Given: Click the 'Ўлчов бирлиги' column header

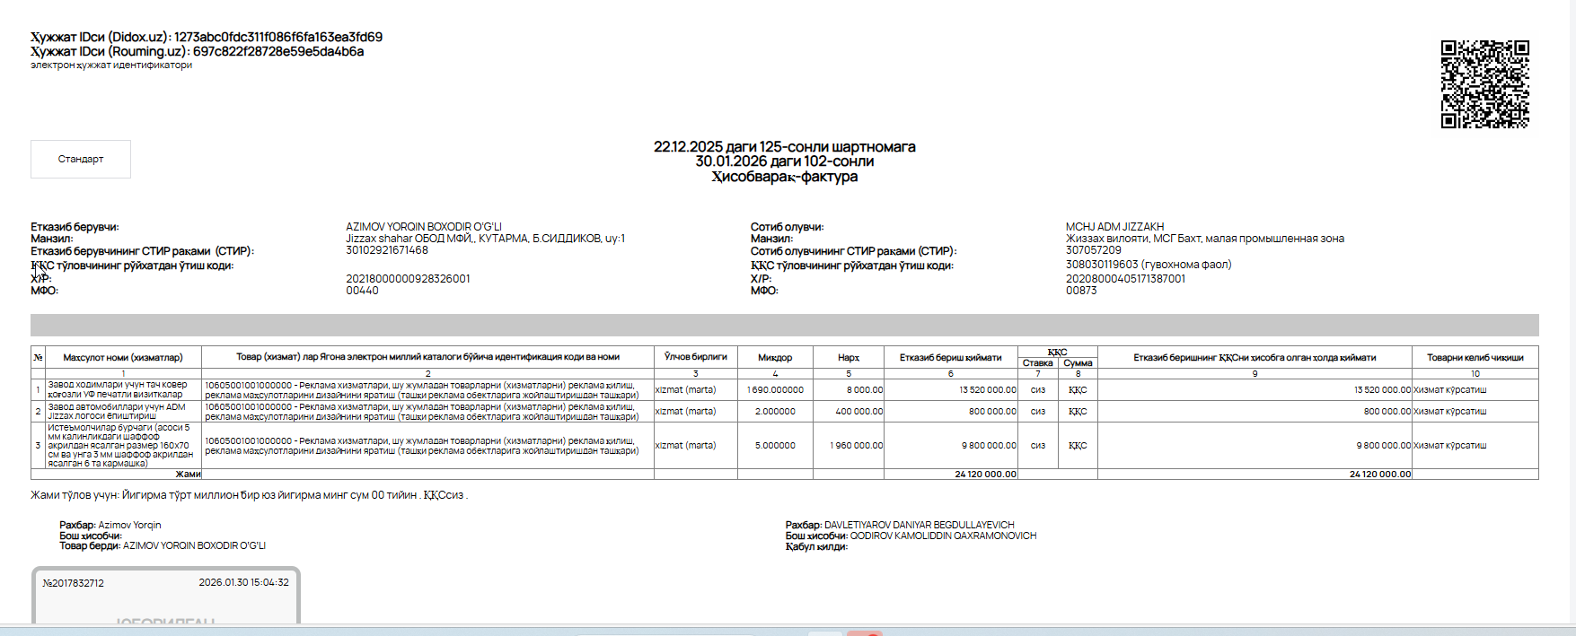Looking at the screenshot, I should (695, 357).
